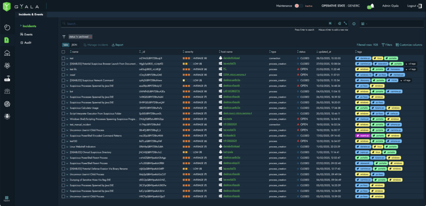Viewport: 426px width, 206px height.
Task: Toggle the Maintenance switch
Action: coord(298,6)
